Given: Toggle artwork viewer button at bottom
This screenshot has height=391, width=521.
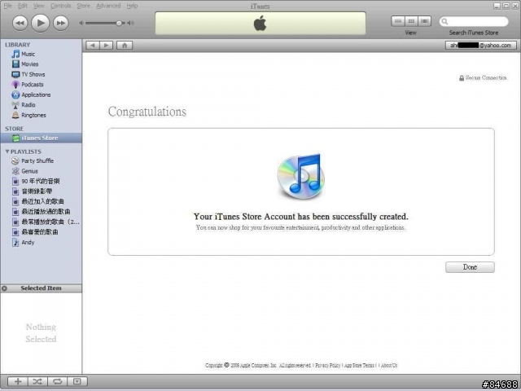Looking at the screenshot, I should (x=77, y=381).
